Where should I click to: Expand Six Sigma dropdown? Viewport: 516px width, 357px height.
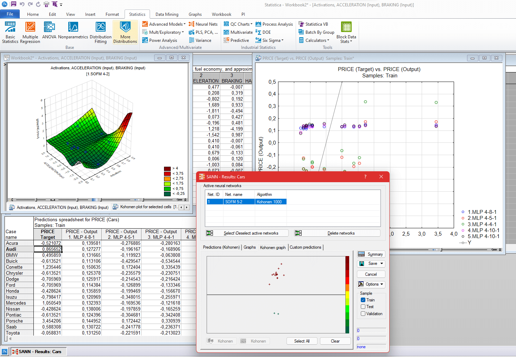click(x=282, y=40)
